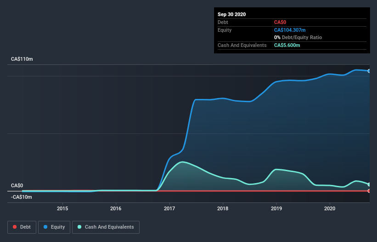The image size is (377, 242).
Task: Click the Sep 30 2020 tooltip date
Action: [232, 14]
